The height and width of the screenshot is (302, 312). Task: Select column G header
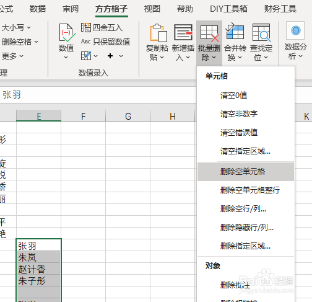coord(128,116)
